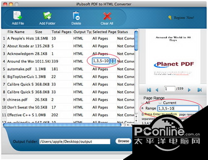
Task: Click the Add File toolbar icon
Action: tap(18, 15)
